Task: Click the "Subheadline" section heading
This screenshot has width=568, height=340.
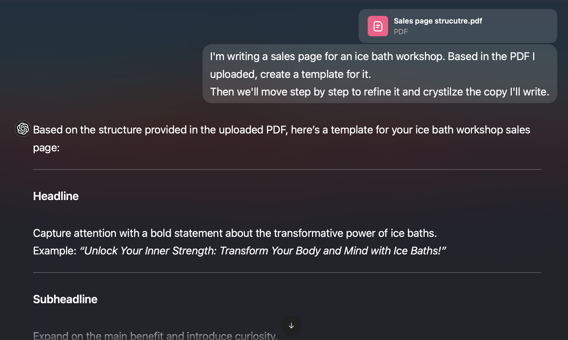Action: 65,299
